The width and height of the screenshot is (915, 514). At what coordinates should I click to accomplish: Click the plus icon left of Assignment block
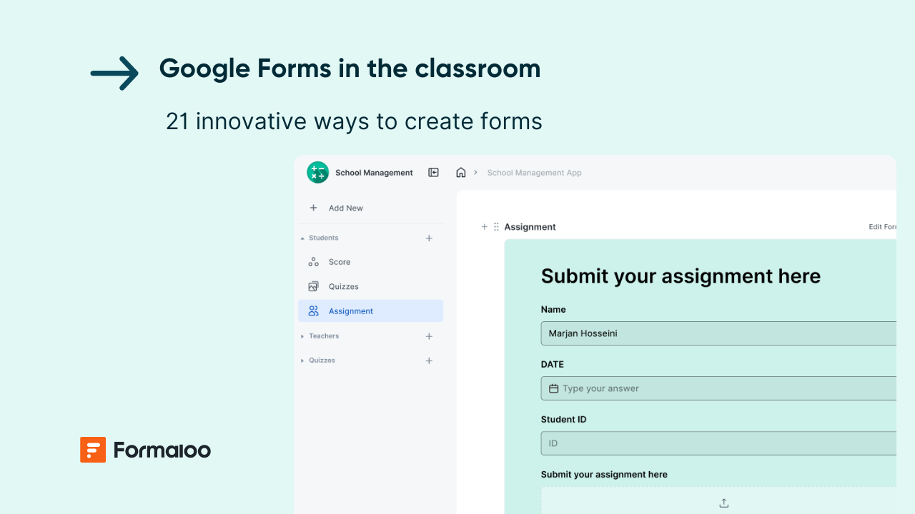(x=484, y=226)
